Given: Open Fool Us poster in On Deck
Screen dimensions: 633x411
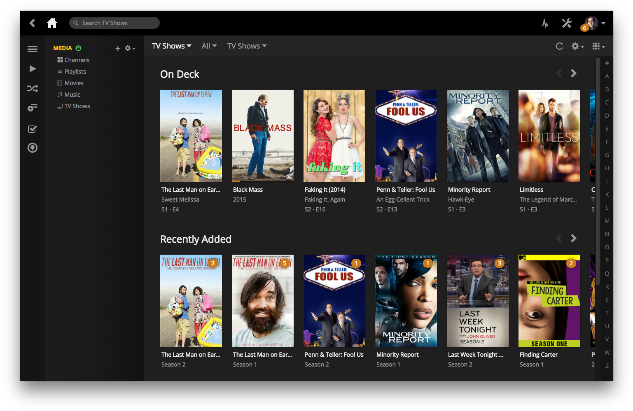Looking at the screenshot, I should (x=406, y=136).
